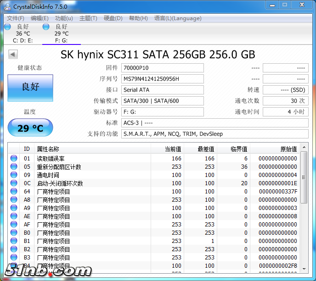Click the 29 °C temperature button
Screen dimensions: 316x281
coord(30,128)
